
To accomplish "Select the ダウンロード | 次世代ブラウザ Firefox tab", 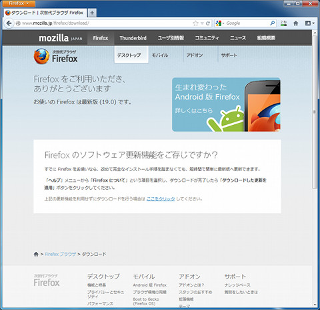I will click(x=45, y=13).
